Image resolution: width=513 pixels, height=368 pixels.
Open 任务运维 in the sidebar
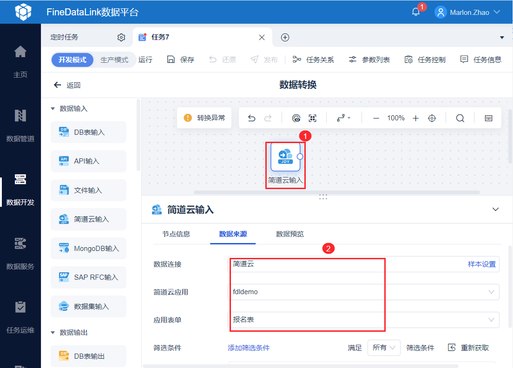click(20, 317)
